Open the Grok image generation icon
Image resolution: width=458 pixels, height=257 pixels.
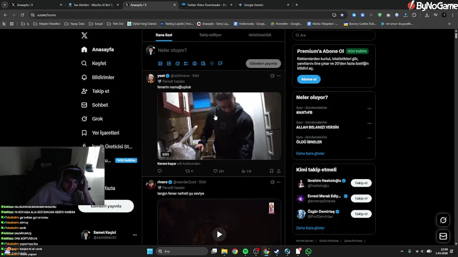tap(177, 64)
